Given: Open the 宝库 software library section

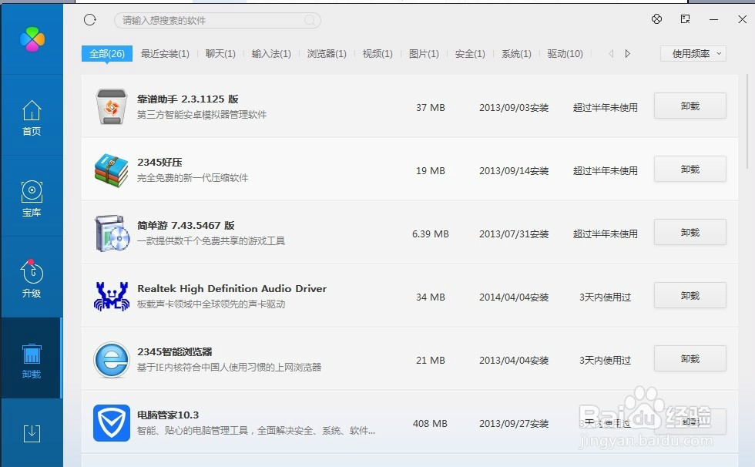Looking at the screenshot, I should [32, 198].
